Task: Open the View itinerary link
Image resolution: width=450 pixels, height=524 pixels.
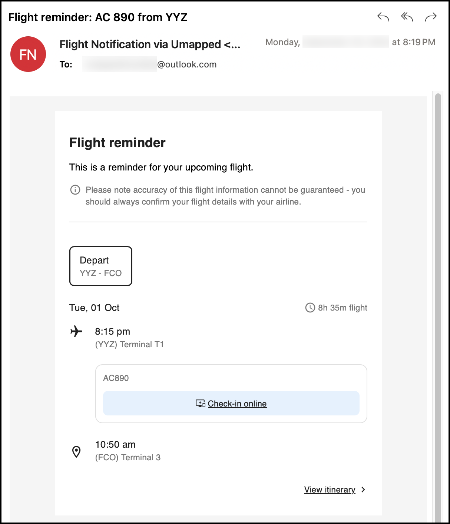Action: click(x=330, y=490)
